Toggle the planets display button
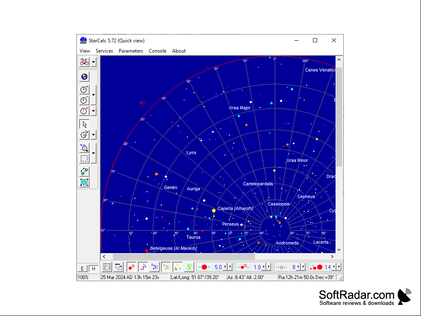This screenshot has width=421, height=316. pyautogui.click(x=177, y=267)
